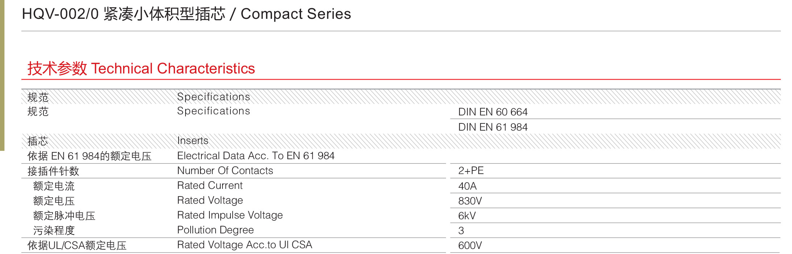Click the pollution degree value 3

[461, 231]
